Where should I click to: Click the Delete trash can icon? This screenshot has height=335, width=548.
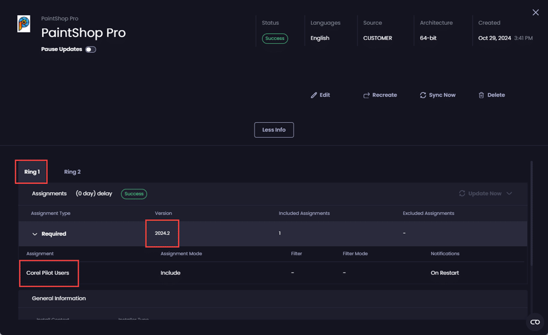[481, 96]
